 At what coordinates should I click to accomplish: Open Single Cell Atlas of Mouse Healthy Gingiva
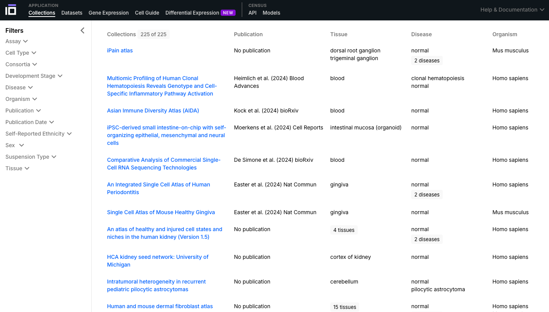coord(161,212)
